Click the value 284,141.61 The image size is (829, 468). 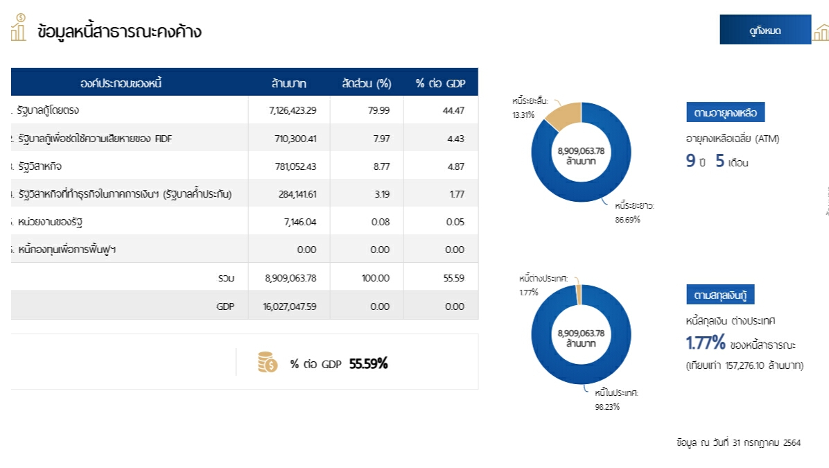(297, 194)
